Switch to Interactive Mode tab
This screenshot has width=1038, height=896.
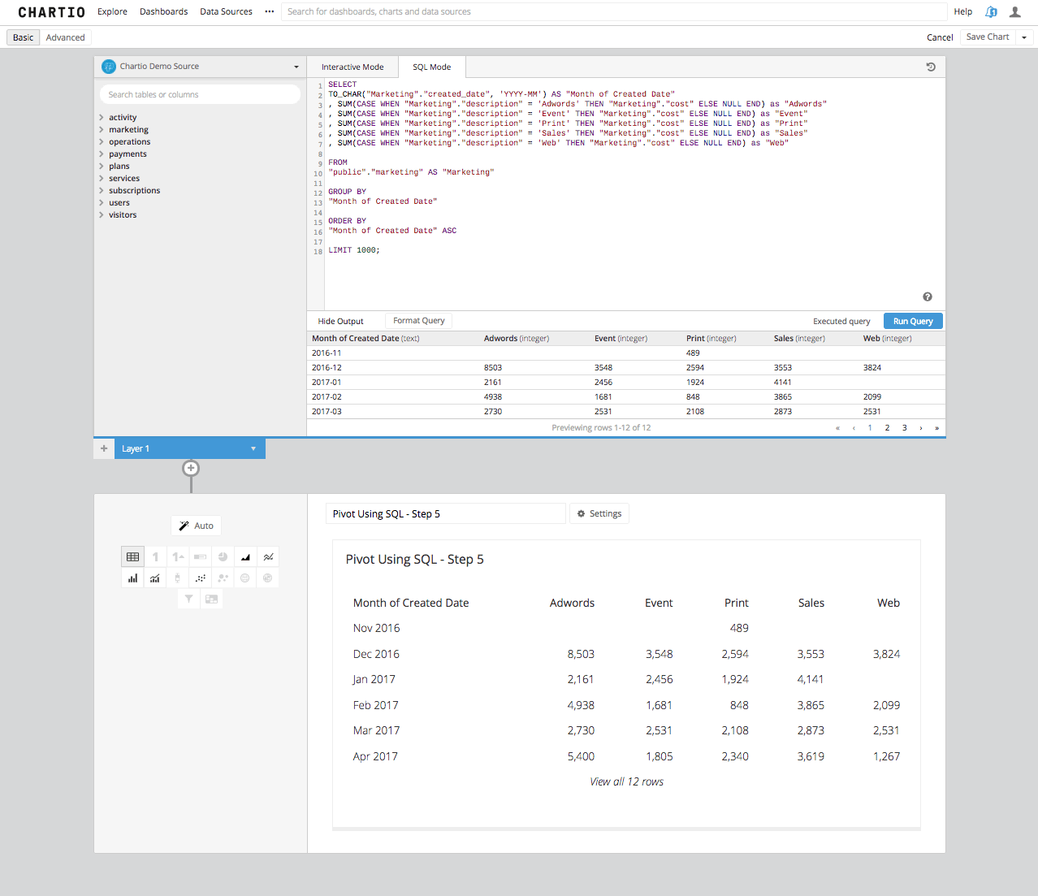click(352, 67)
